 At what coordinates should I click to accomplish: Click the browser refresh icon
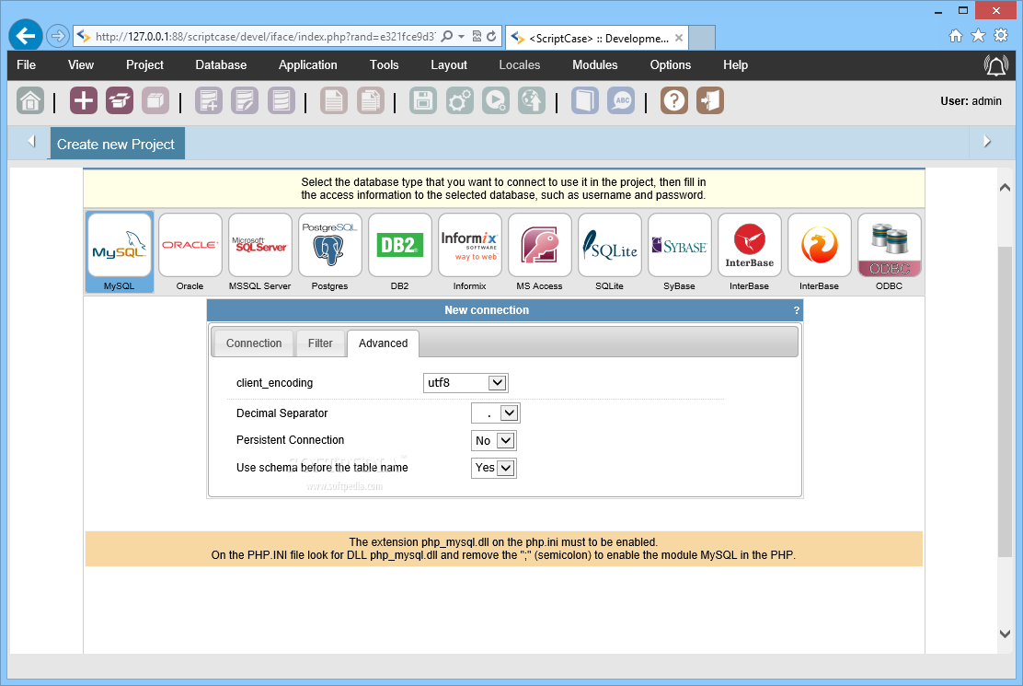pos(491,37)
